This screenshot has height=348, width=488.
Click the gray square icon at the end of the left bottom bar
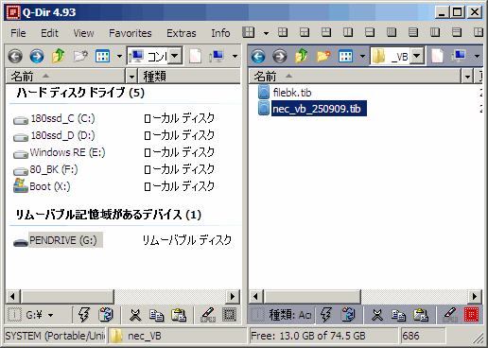(x=229, y=315)
